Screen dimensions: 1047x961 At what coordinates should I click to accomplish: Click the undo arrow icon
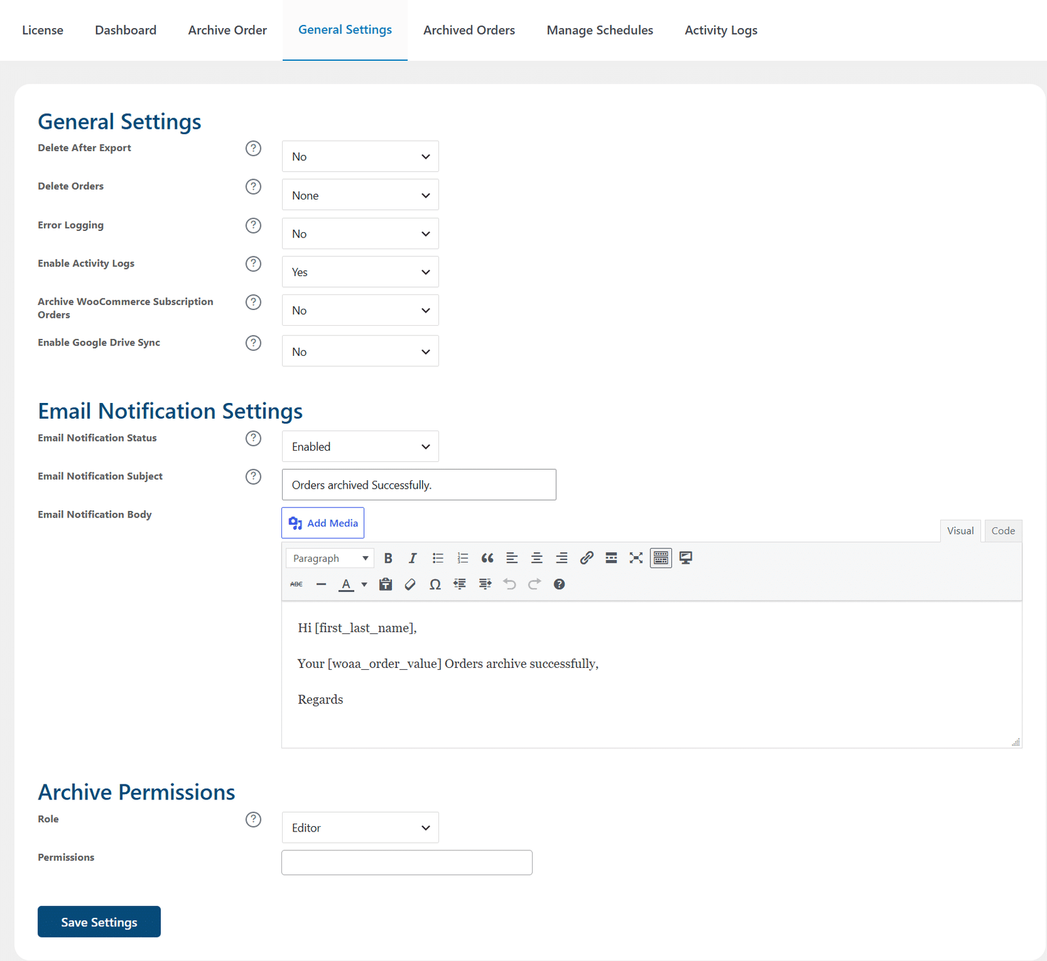[509, 584]
